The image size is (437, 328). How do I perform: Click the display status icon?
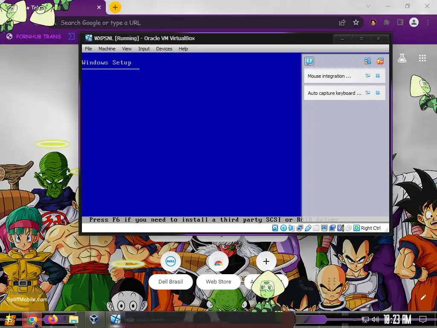tap(324, 228)
